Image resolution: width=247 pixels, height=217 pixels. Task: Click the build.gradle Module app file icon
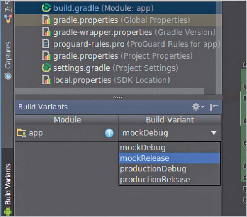pyautogui.click(x=47, y=8)
